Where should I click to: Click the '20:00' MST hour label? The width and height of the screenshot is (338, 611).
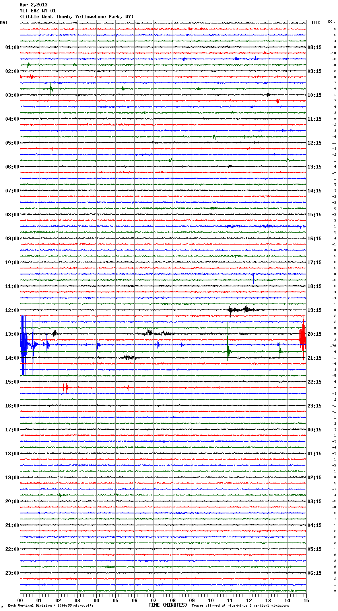coord(12,501)
